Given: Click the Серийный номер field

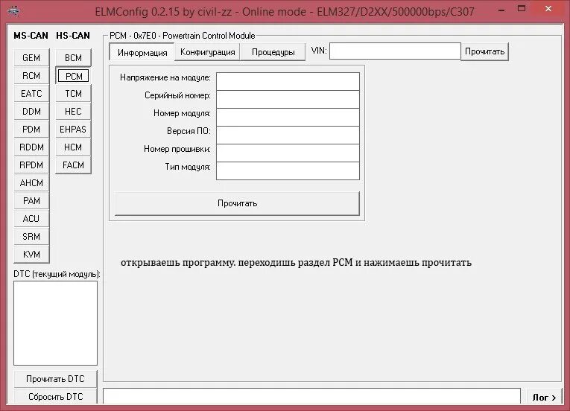Looking at the screenshot, I should point(288,99).
